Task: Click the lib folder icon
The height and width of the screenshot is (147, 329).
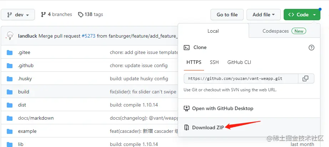Action: tap(10, 144)
